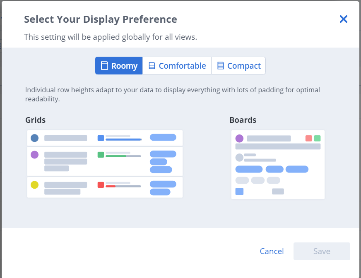Click the blue progress bar in first grid row
The height and width of the screenshot is (278, 361).
click(123, 140)
